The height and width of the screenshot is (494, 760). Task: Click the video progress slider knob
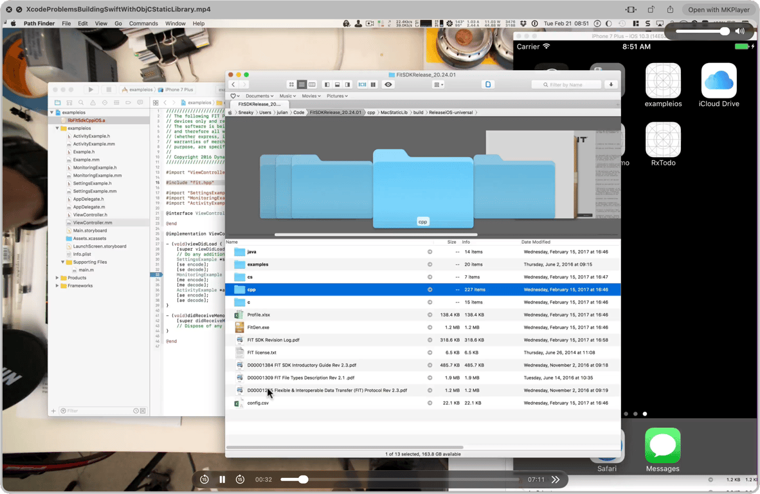coord(303,479)
